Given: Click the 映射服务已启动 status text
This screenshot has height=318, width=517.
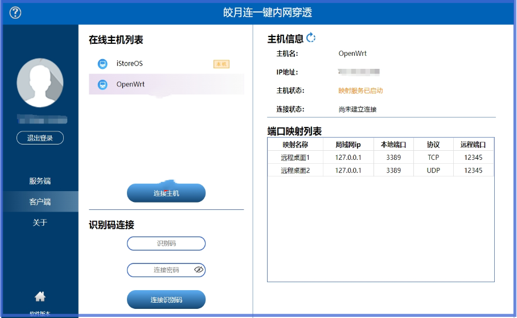Looking at the screenshot, I should coord(360,90).
